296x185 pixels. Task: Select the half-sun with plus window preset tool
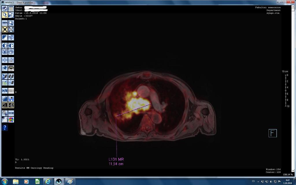pyautogui.click(x=11, y=45)
